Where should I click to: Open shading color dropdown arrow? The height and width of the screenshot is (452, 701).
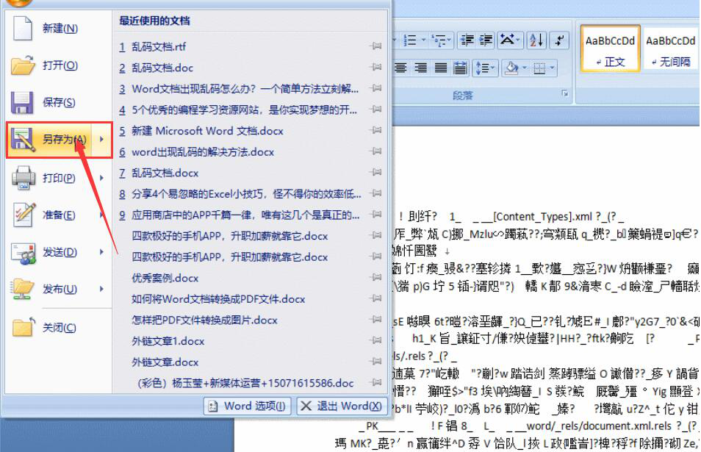(524, 68)
